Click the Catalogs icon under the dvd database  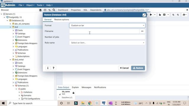tap(16, 34)
